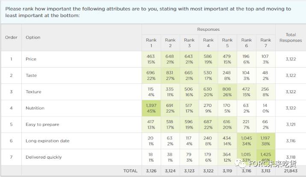Click the green 808 Texture cell

227,91
